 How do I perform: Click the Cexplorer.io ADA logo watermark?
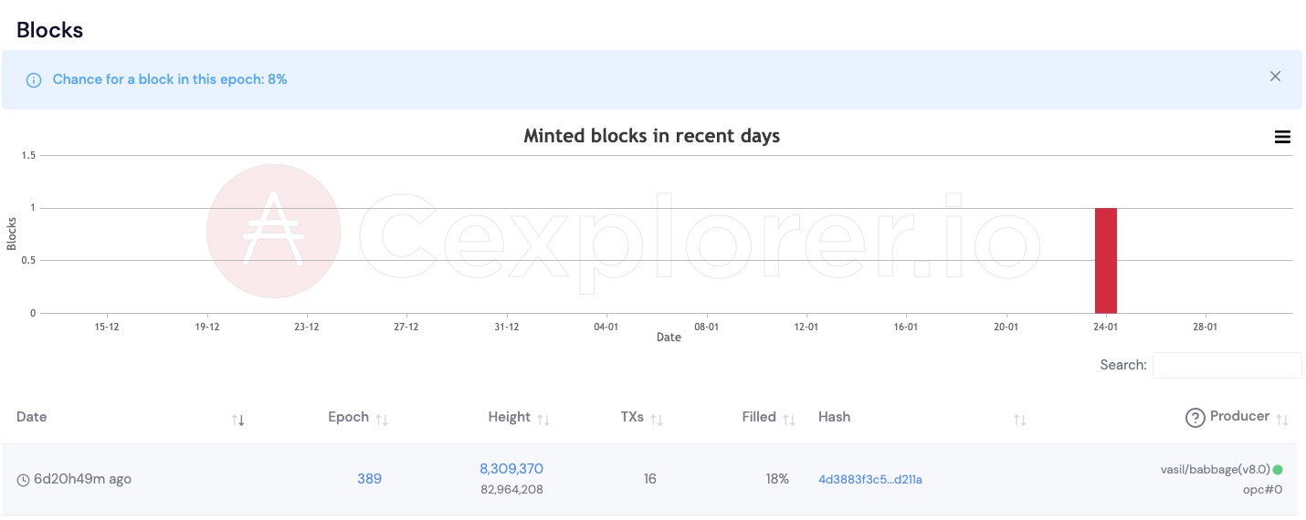[x=274, y=231]
